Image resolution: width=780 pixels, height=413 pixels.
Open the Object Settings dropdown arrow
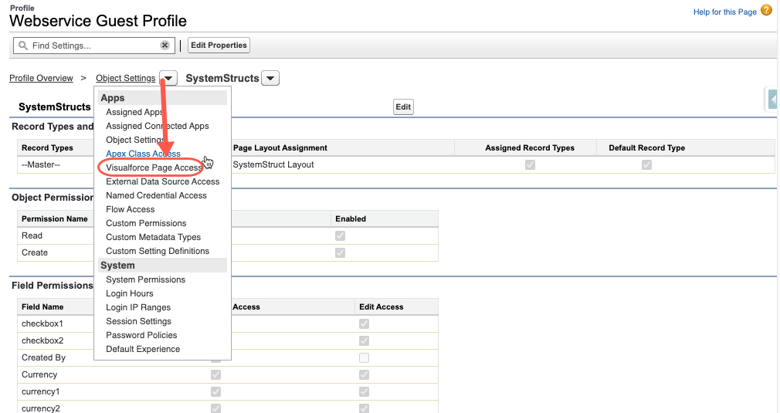(x=168, y=78)
